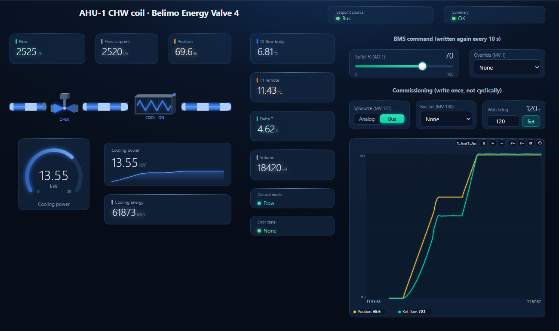
Task: Click the T1 remote 11.43 reading
Action: pyautogui.click(x=292, y=87)
